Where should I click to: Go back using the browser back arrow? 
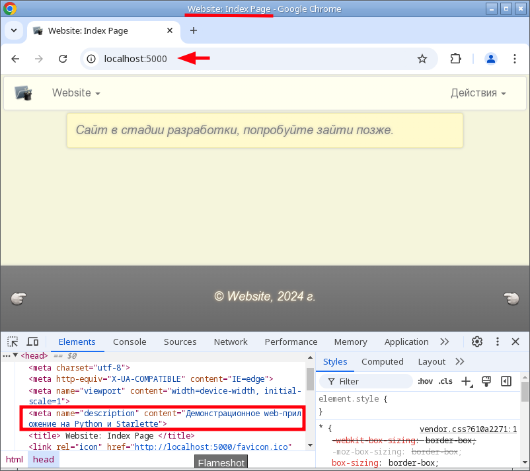pos(15,59)
